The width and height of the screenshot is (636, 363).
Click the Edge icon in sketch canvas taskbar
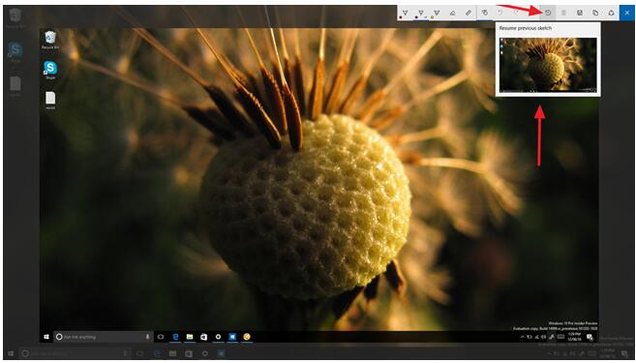pyautogui.click(x=175, y=337)
